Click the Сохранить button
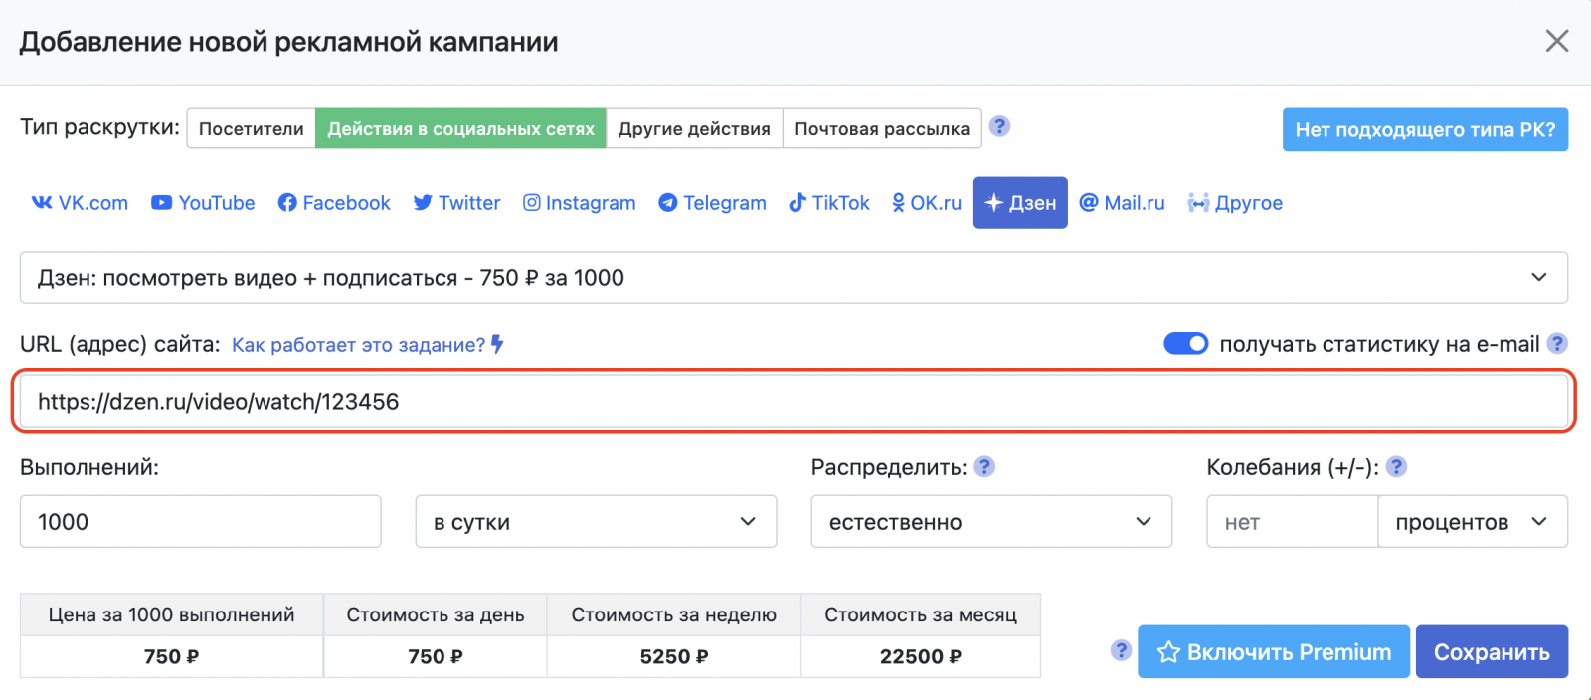The image size is (1591, 700). 1492,652
